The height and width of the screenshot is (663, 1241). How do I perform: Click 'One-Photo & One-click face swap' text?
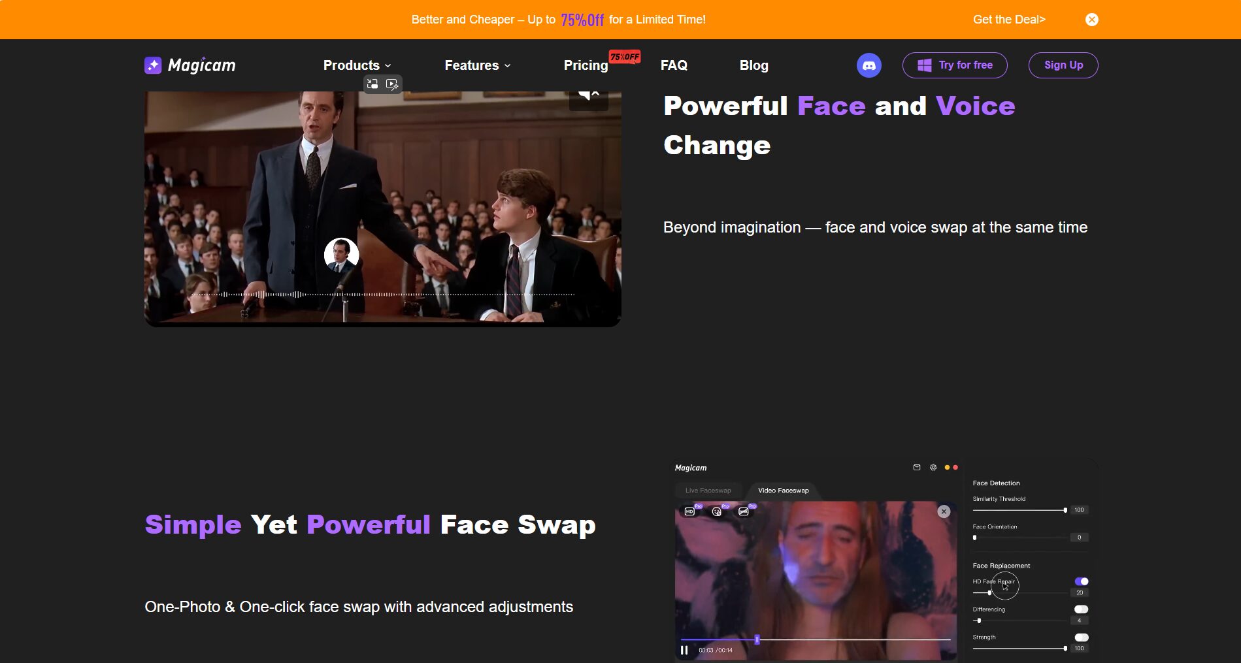coord(358,607)
